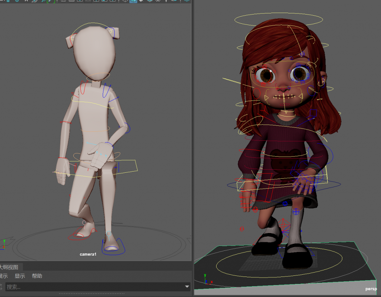This screenshot has height=297, width=381.
Task: Switch to wireframe with the outlined cube icon
Action: coord(125,1)
